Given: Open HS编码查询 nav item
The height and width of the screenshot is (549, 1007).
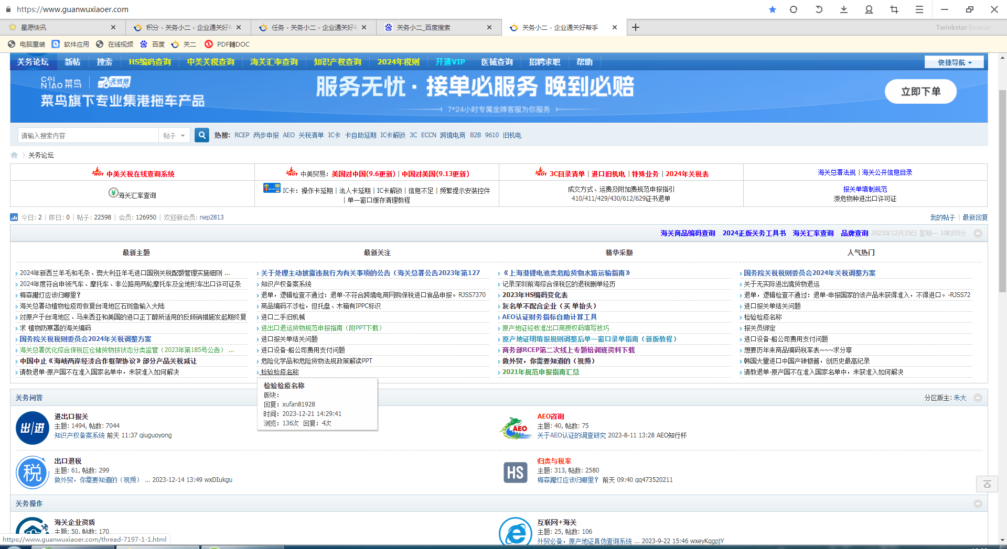Looking at the screenshot, I should point(150,62).
